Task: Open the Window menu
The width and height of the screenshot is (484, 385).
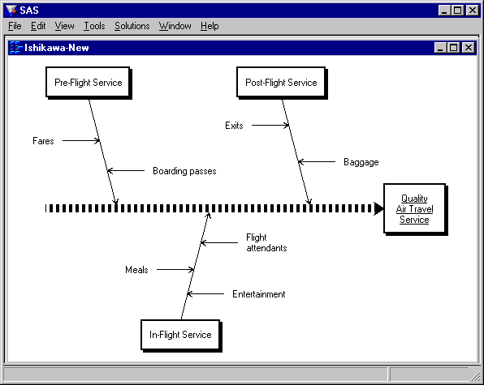Action: (x=175, y=26)
